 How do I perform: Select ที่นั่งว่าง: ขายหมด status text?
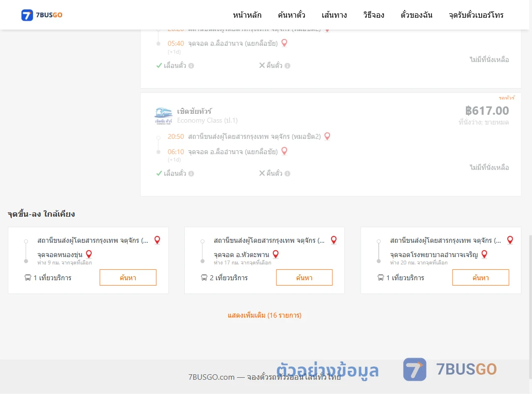[484, 122]
